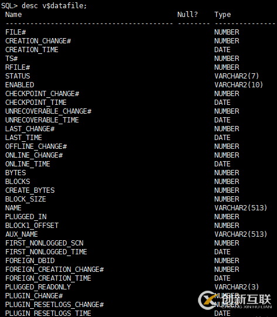Click the SQL> prompt command line

(x=44, y=6)
